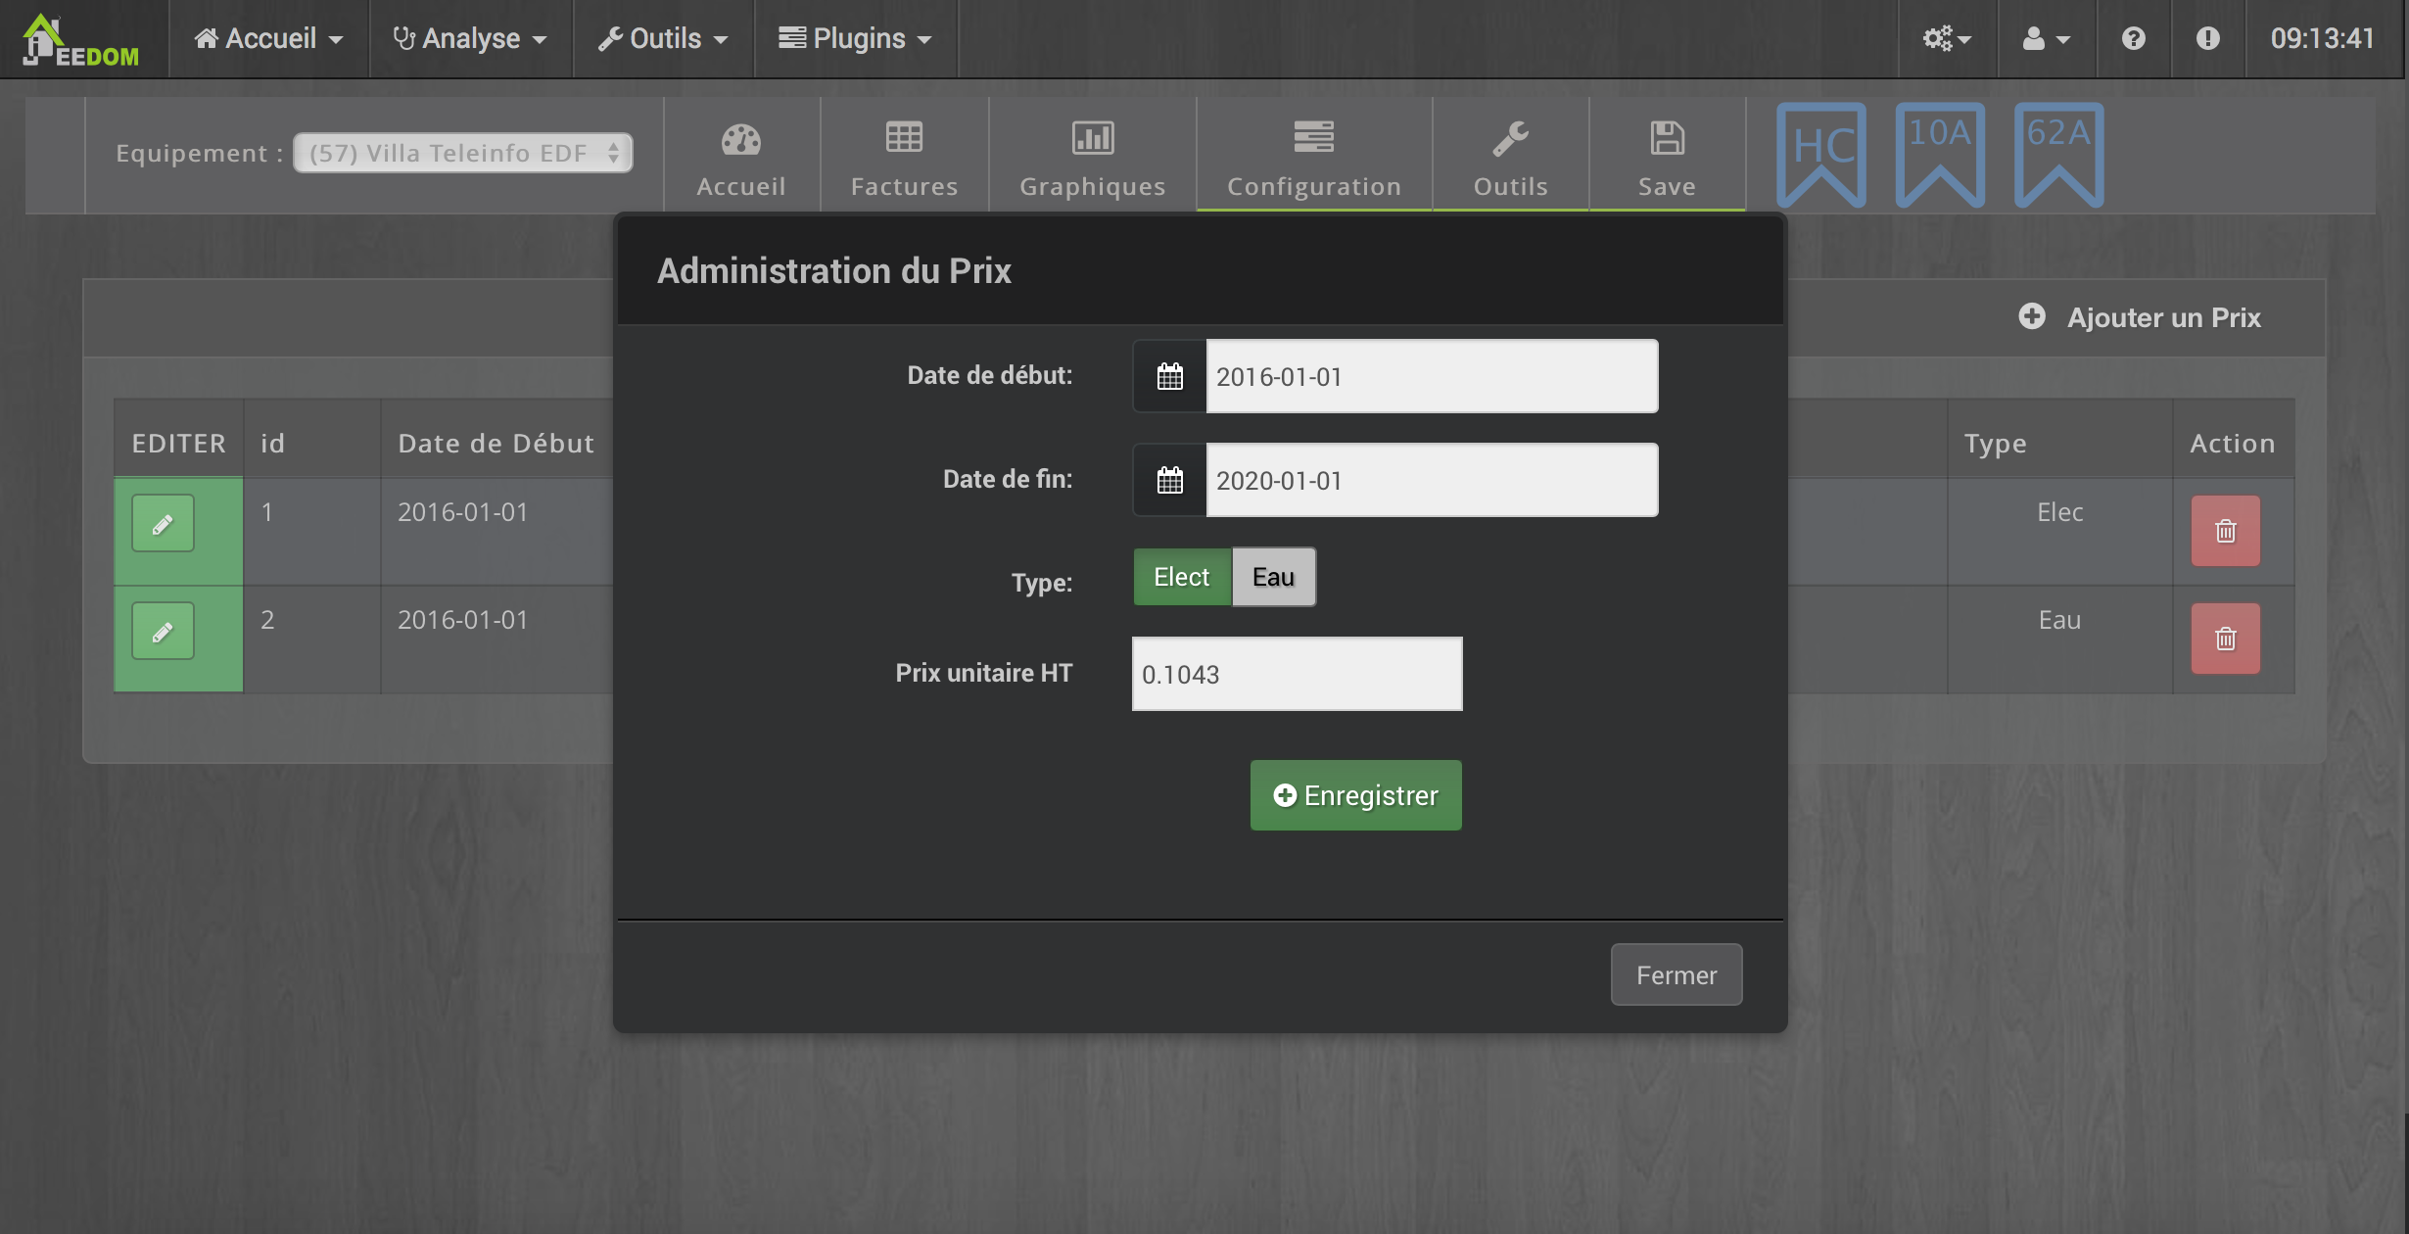Select Eau type
This screenshot has height=1234, width=2409.
click(x=1273, y=577)
